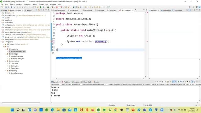
Task: Switch to the Servers tab
Action: click(x=28, y=10)
